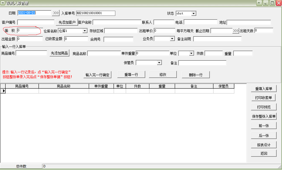Screen dimensions: 282x170
Task: Click the 客户编号 input field
Action: point(36,22)
